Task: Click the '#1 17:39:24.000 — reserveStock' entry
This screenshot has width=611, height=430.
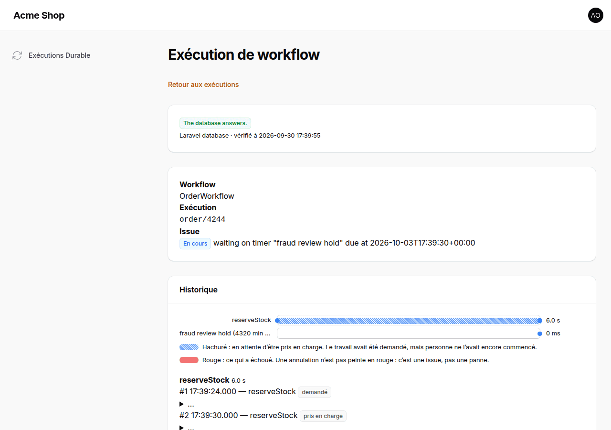Action: pyautogui.click(x=238, y=392)
